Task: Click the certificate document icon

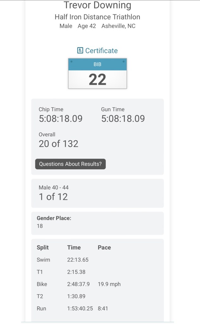Action: click(80, 51)
